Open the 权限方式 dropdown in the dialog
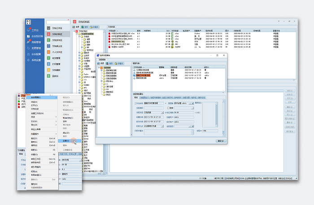This screenshot has width=314, height=205. tap(162, 126)
